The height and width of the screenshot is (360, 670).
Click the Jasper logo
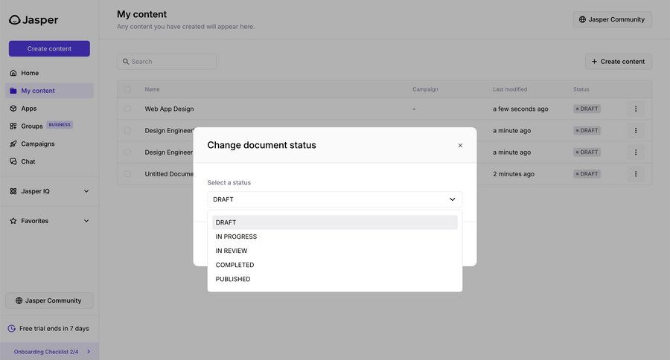pos(33,19)
